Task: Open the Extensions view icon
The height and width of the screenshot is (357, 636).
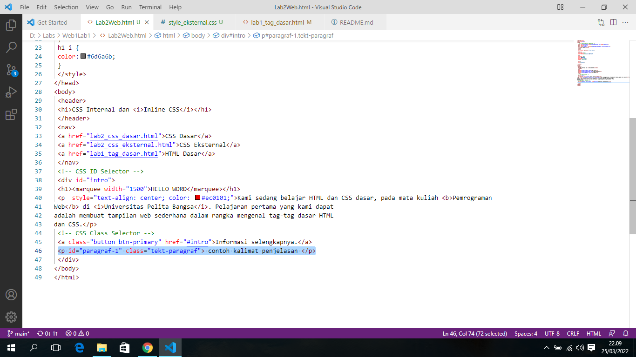Action: pos(12,114)
